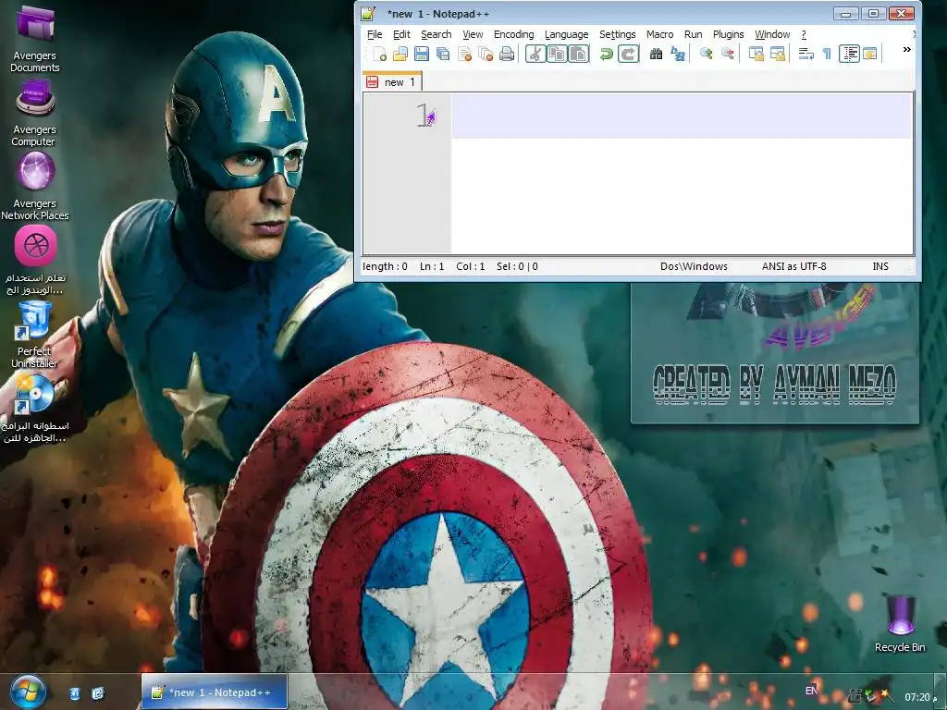Viewport: 947px width, 710px height.
Task: Open the File menu
Action: [x=375, y=34]
